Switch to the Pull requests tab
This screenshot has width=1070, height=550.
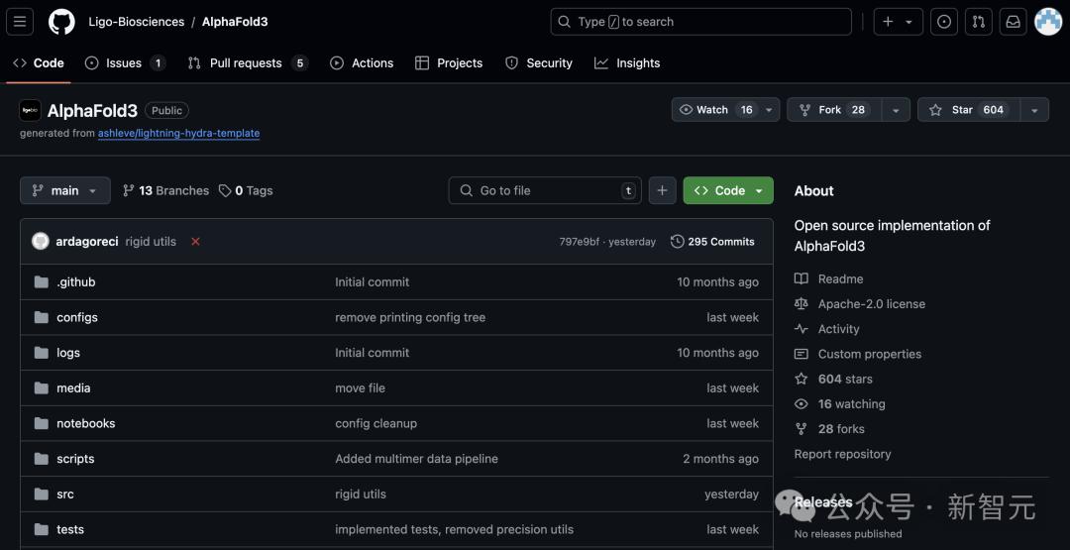246,63
